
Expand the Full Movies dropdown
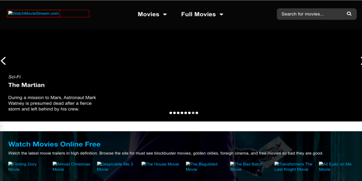click(x=202, y=14)
